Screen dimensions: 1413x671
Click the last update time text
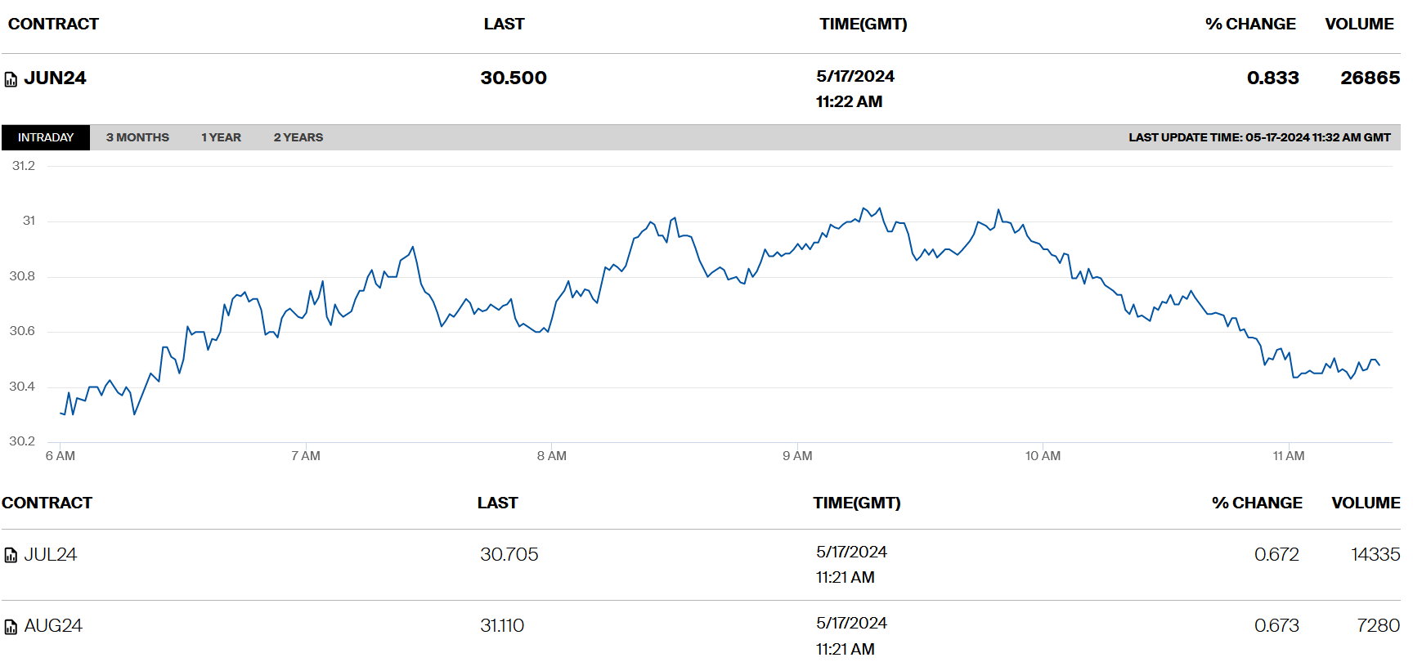pyautogui.click(x=1259, y=137)
